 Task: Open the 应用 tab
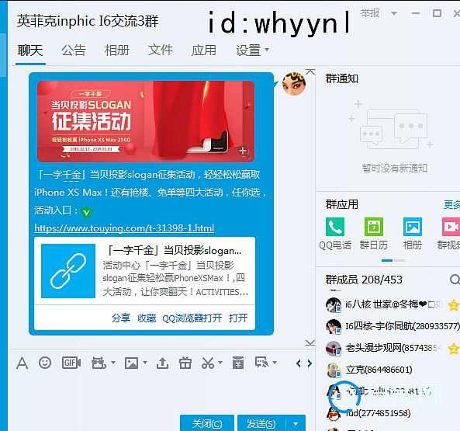204,50
